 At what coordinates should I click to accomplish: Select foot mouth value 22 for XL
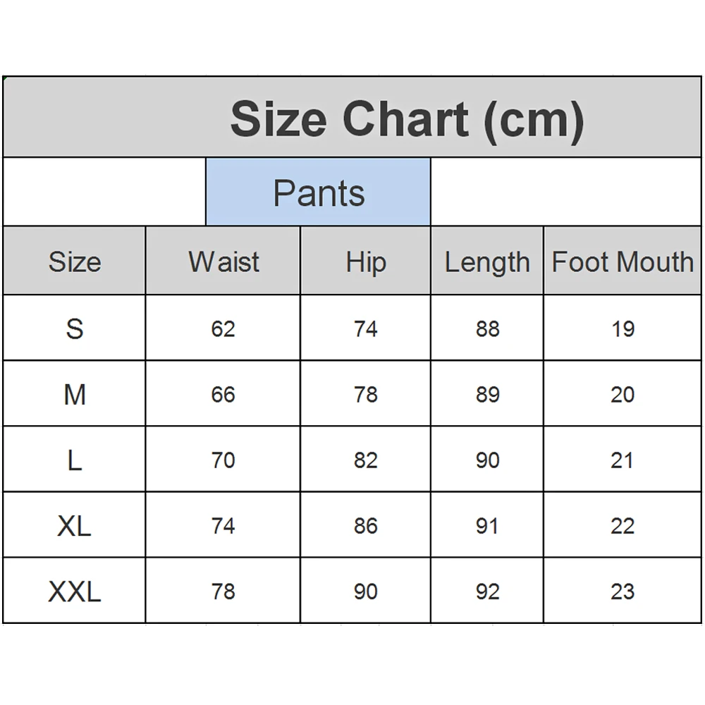623,526
